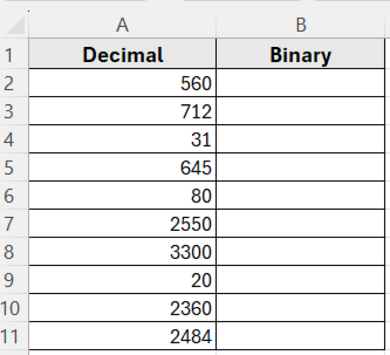Select the cell containing 712

coord(122,111)
